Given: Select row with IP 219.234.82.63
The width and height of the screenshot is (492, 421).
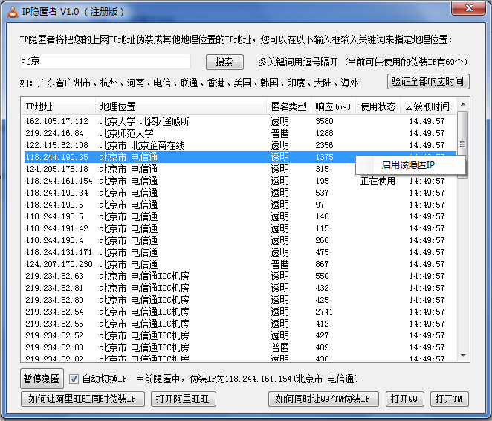Looking at the screenshot, I should (x=240, y=276).
